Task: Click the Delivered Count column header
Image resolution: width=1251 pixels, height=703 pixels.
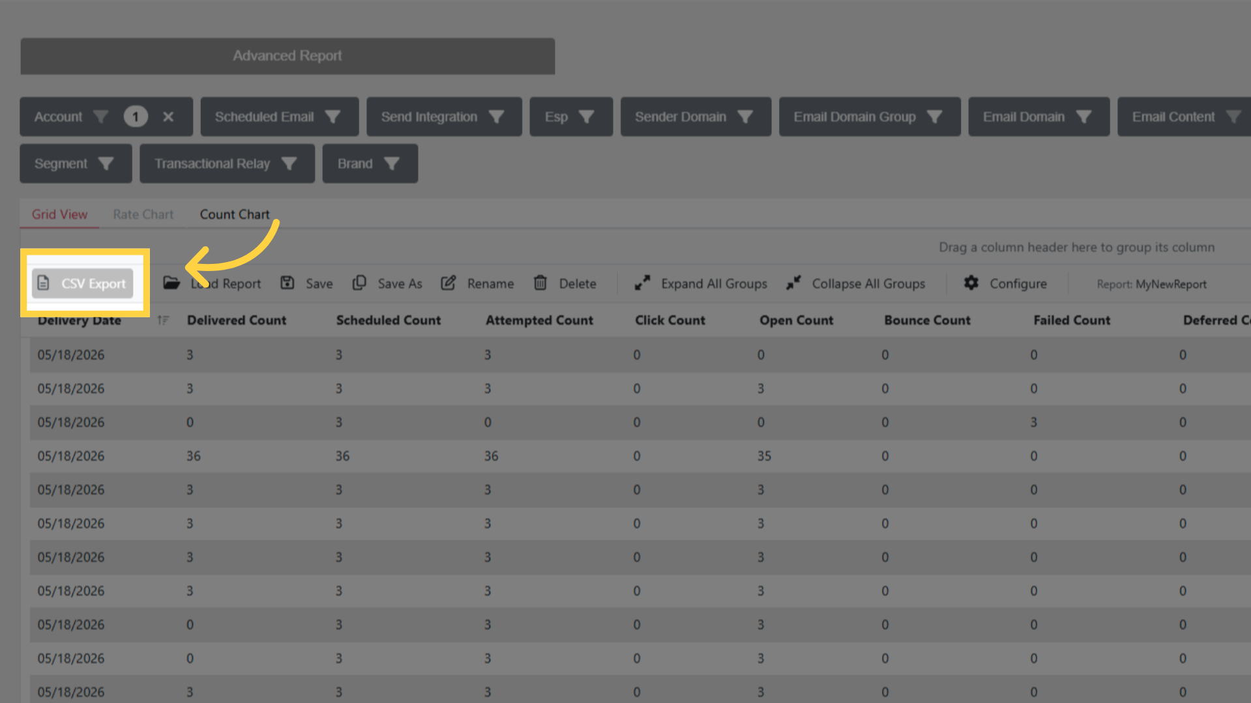Action: (236, 320)
